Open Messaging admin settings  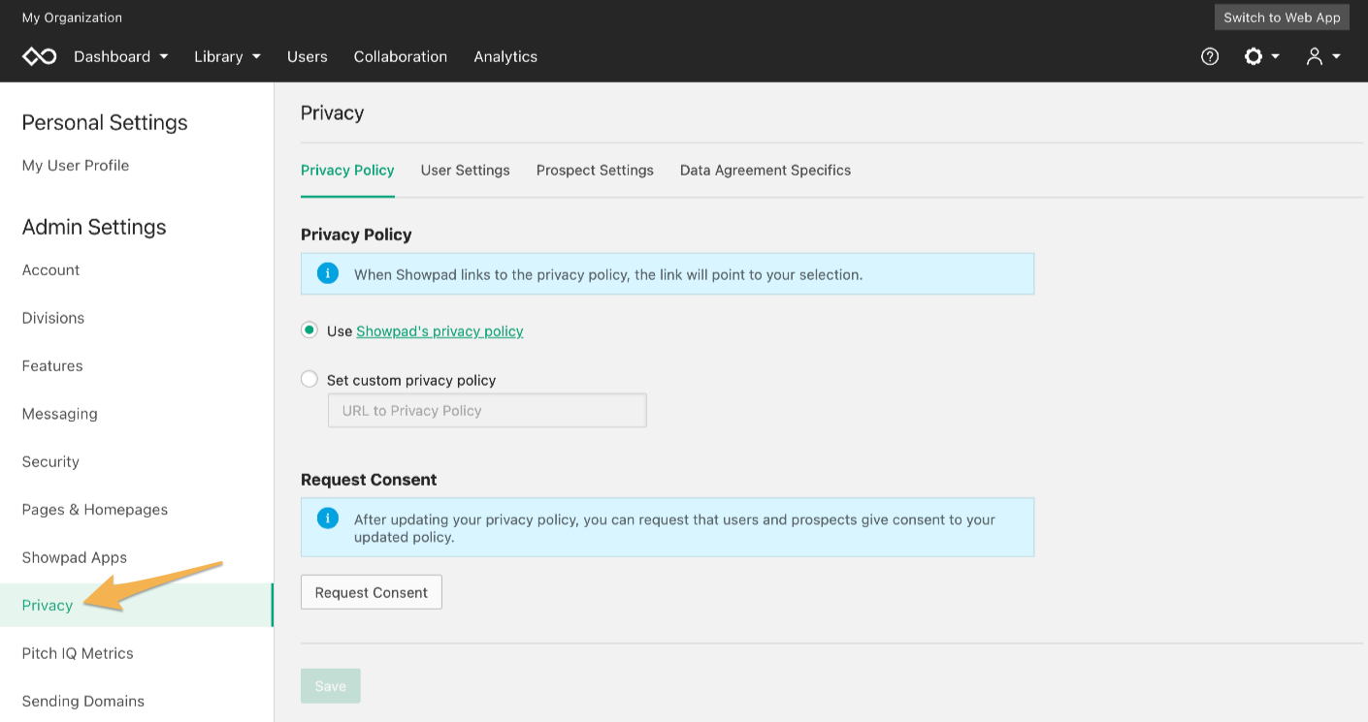pyautogui.click(x=60, y=414)
